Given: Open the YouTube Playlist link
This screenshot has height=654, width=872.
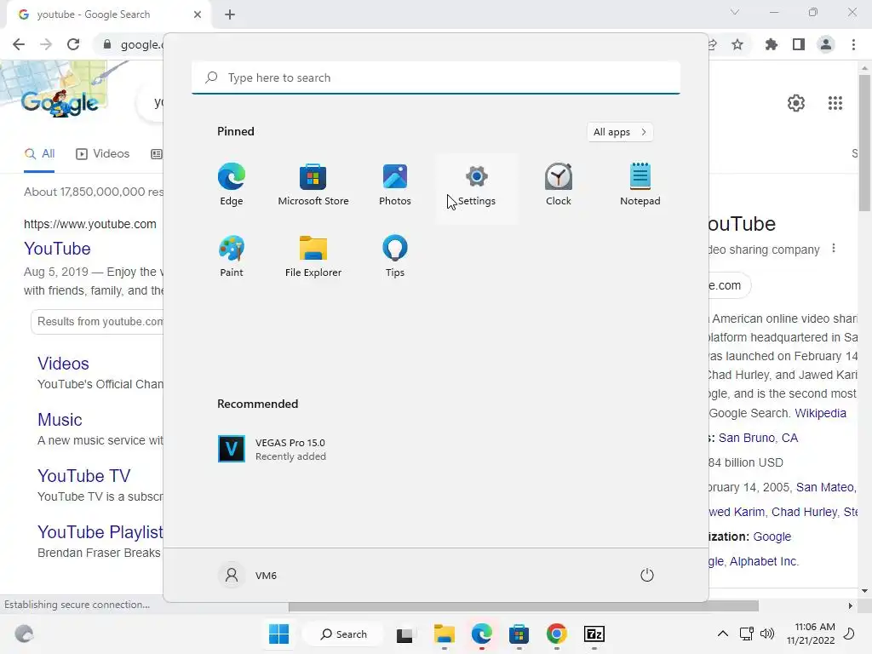Looking at the screenshot, I should click(x=100, y=532).
